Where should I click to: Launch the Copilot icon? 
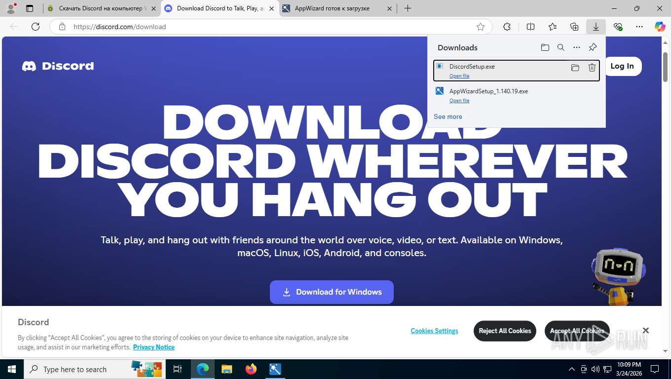(x=660, y=27)
